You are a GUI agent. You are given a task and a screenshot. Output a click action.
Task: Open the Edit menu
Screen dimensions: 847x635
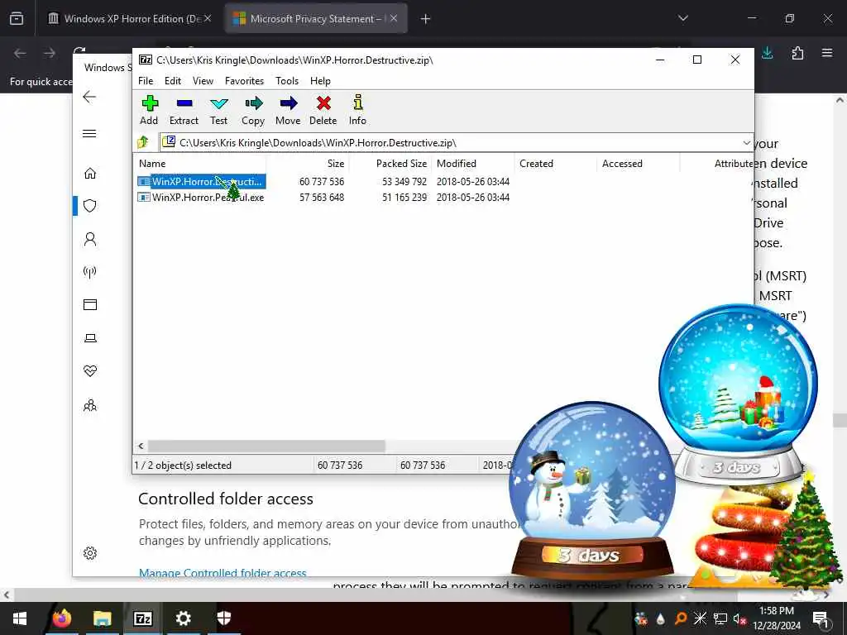173,81
